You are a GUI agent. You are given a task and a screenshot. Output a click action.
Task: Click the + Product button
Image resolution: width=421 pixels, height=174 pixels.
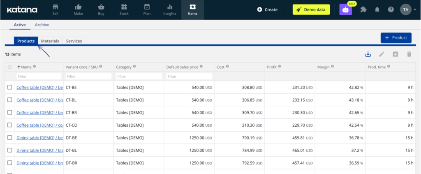pyautogui.click(x=396, y=38)
